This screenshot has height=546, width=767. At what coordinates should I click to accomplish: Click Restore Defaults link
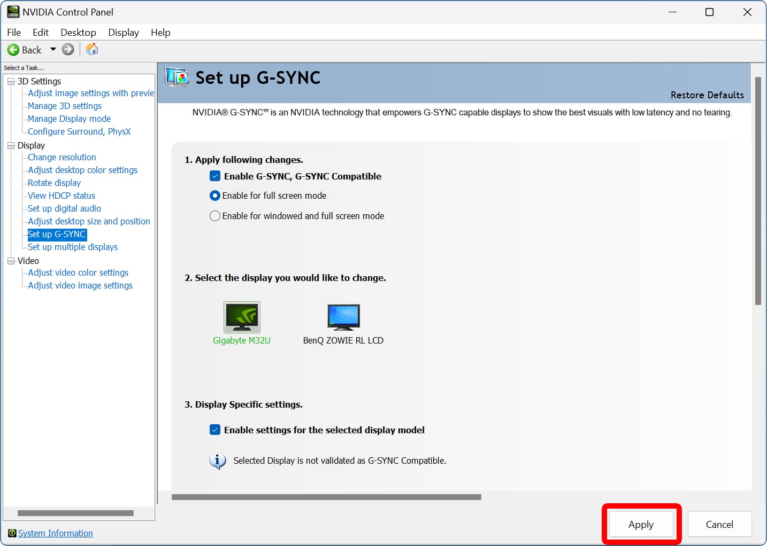[x=707, y=95]
